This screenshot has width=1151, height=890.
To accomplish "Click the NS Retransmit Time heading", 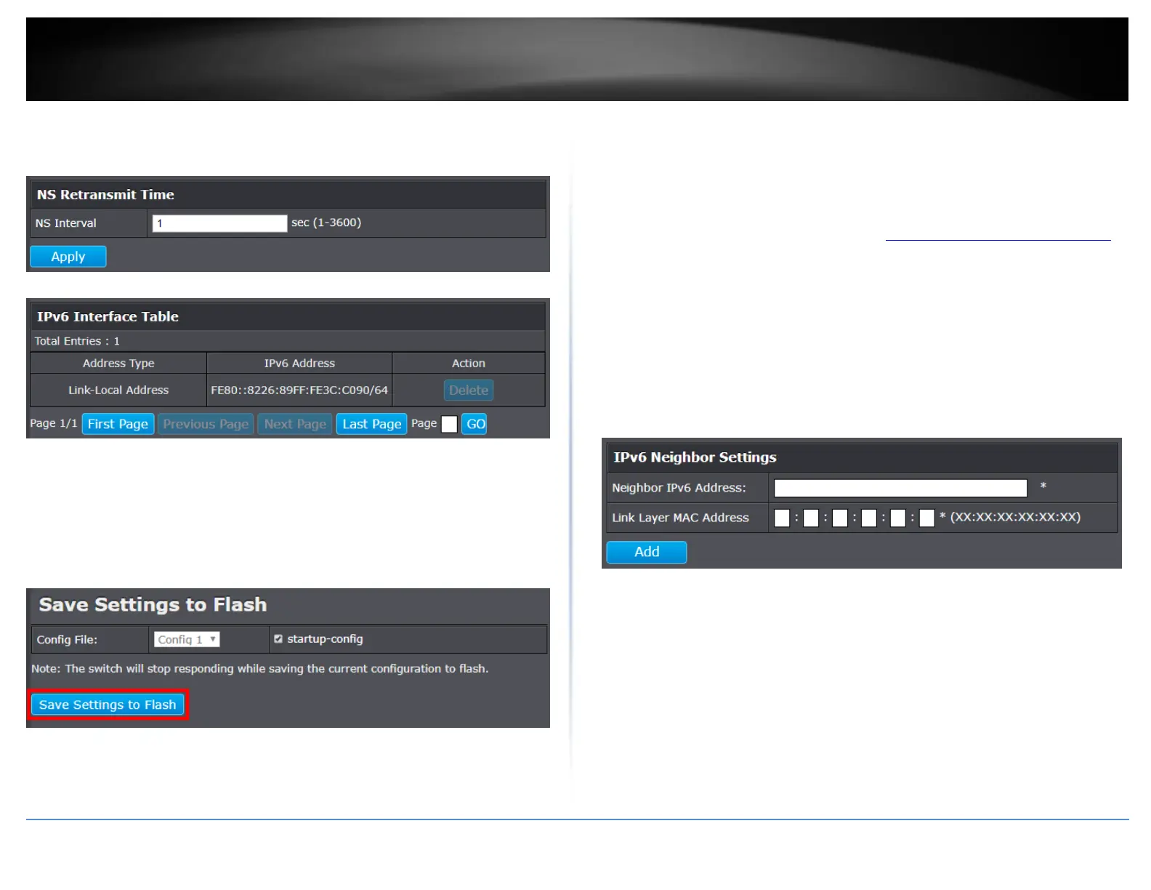I will coord(105,195).
